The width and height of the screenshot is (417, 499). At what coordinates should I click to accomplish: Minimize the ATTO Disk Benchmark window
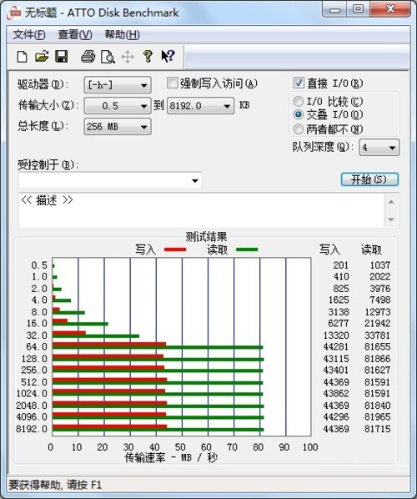[334, 9]
